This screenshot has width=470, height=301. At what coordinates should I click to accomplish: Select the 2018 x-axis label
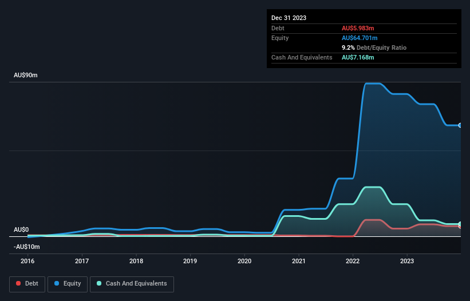(136, 261)
